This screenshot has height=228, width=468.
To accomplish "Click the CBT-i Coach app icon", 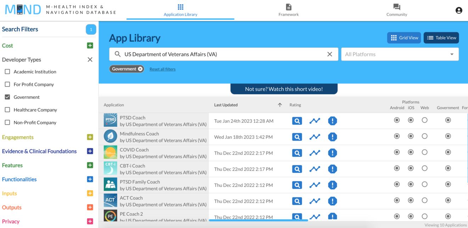I will click(111, 168).
